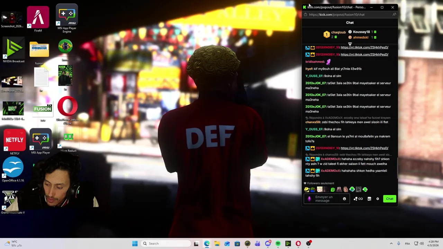Click the taskbar Search box

point(166,243)
